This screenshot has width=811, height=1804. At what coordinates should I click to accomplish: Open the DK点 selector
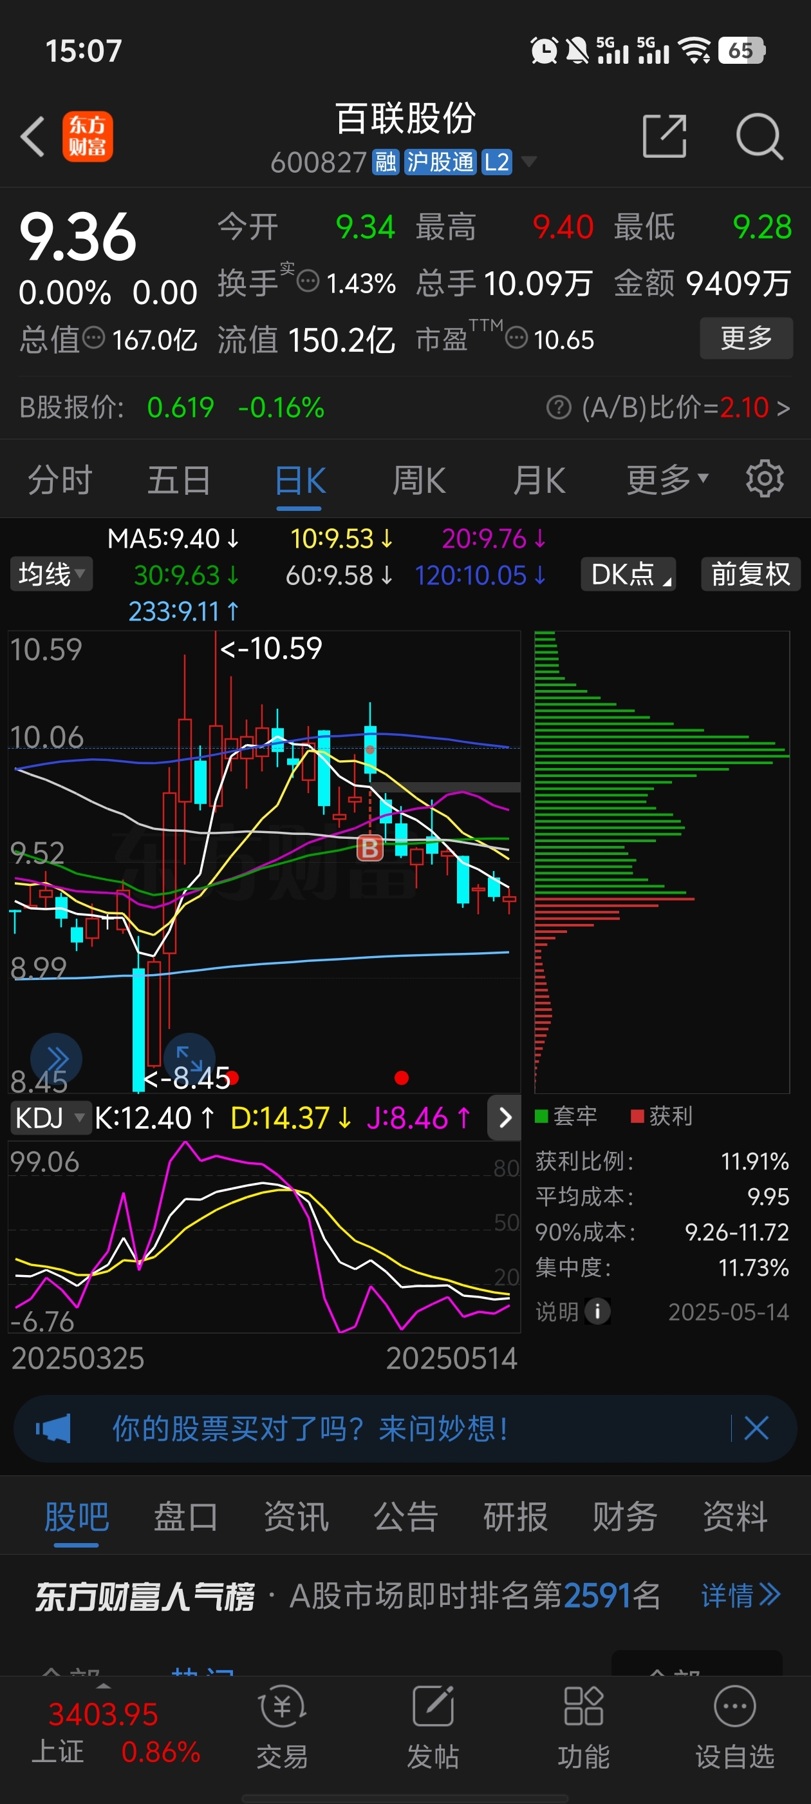(628, 574)
